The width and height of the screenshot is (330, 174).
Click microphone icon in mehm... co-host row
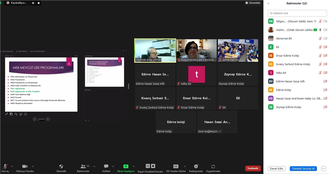320,30
